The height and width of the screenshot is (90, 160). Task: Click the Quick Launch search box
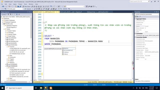[140, 1]
